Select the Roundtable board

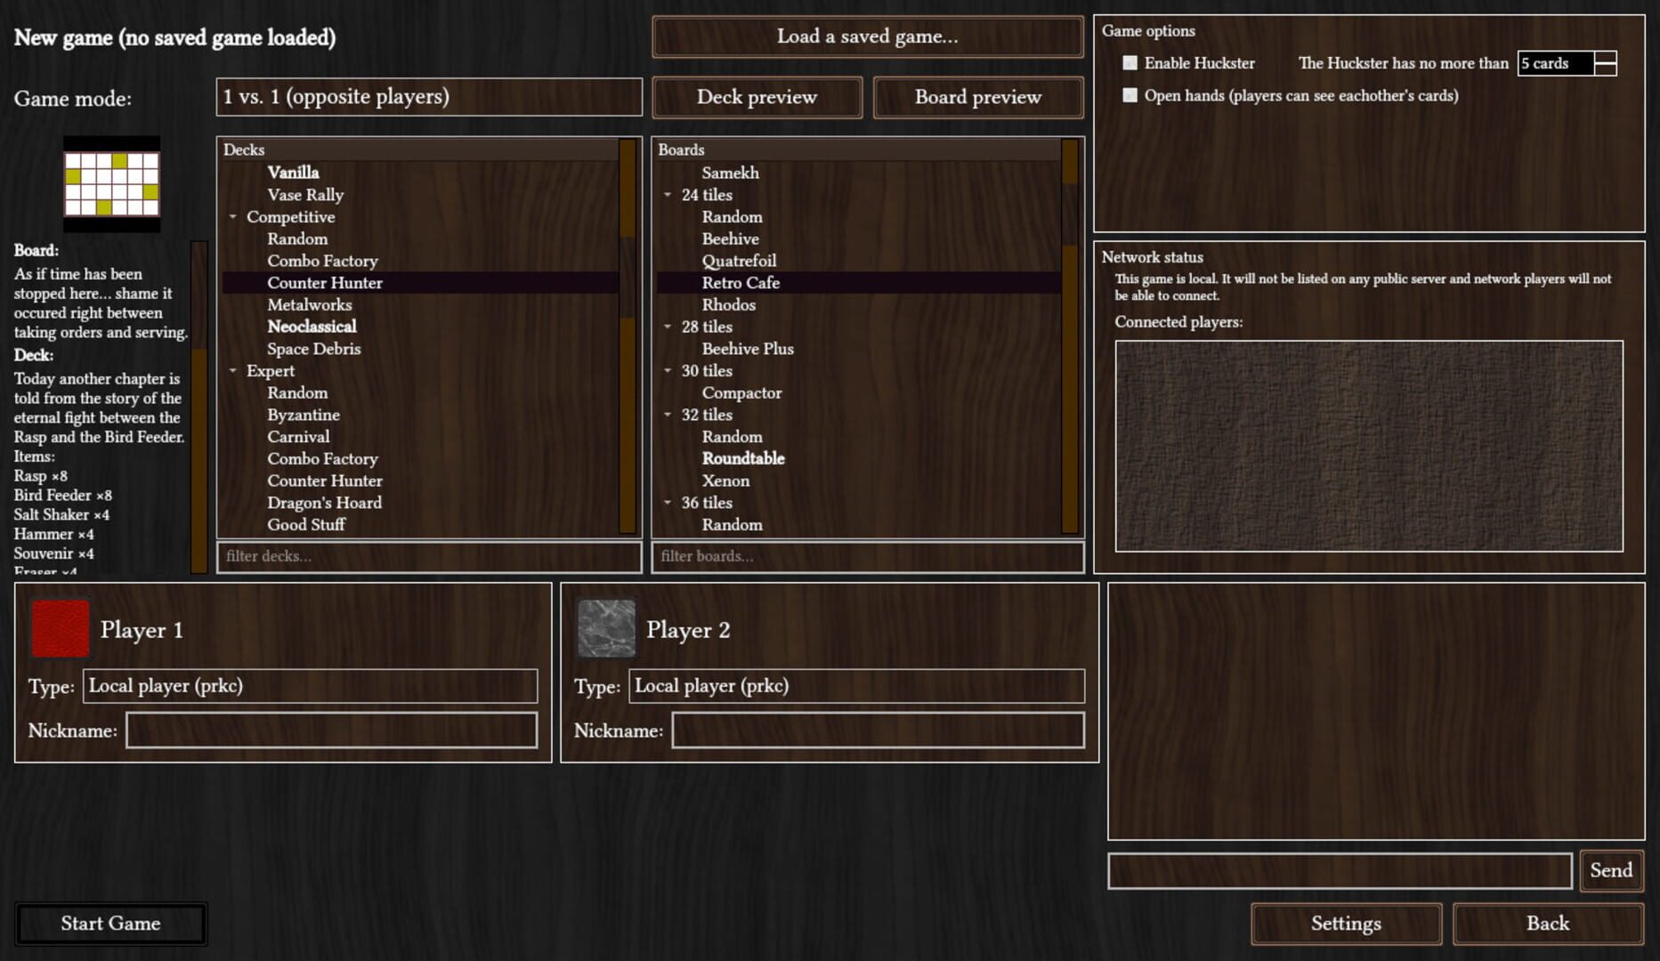tap(743, 458)
